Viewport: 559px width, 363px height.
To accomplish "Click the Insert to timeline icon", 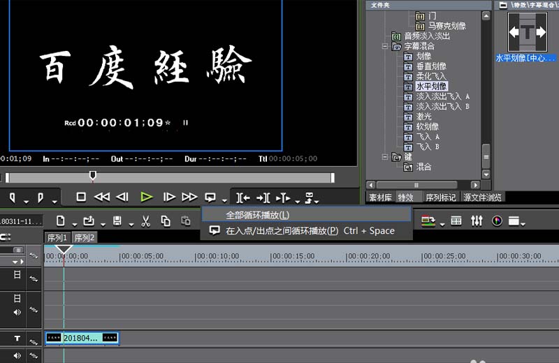I will coord(242,198).
